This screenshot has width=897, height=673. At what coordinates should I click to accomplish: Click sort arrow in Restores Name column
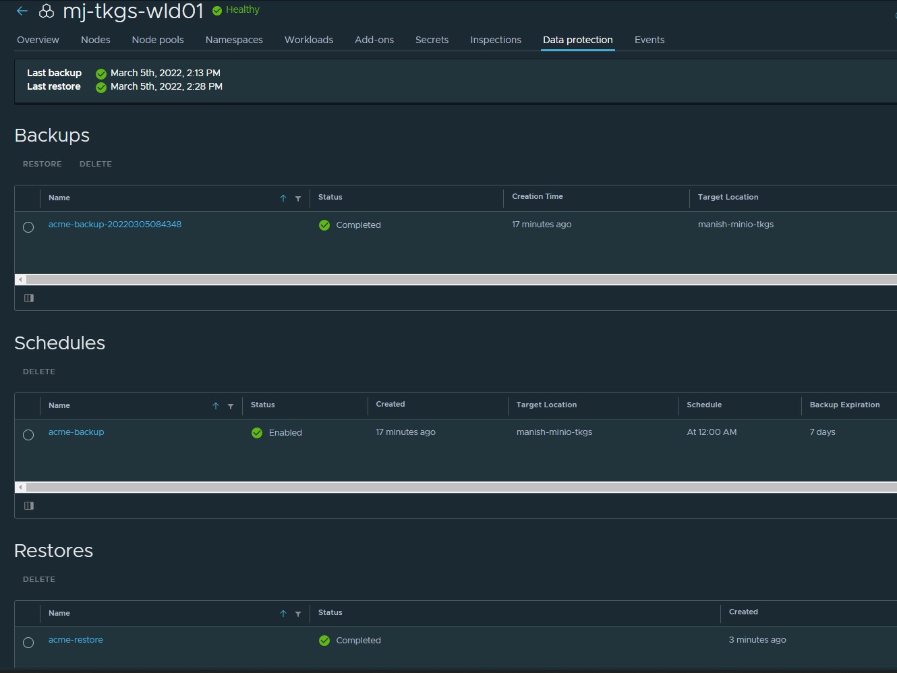283,614
